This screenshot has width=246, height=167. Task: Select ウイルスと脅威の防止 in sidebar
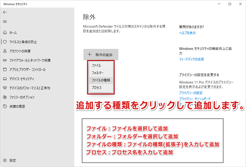23,42
